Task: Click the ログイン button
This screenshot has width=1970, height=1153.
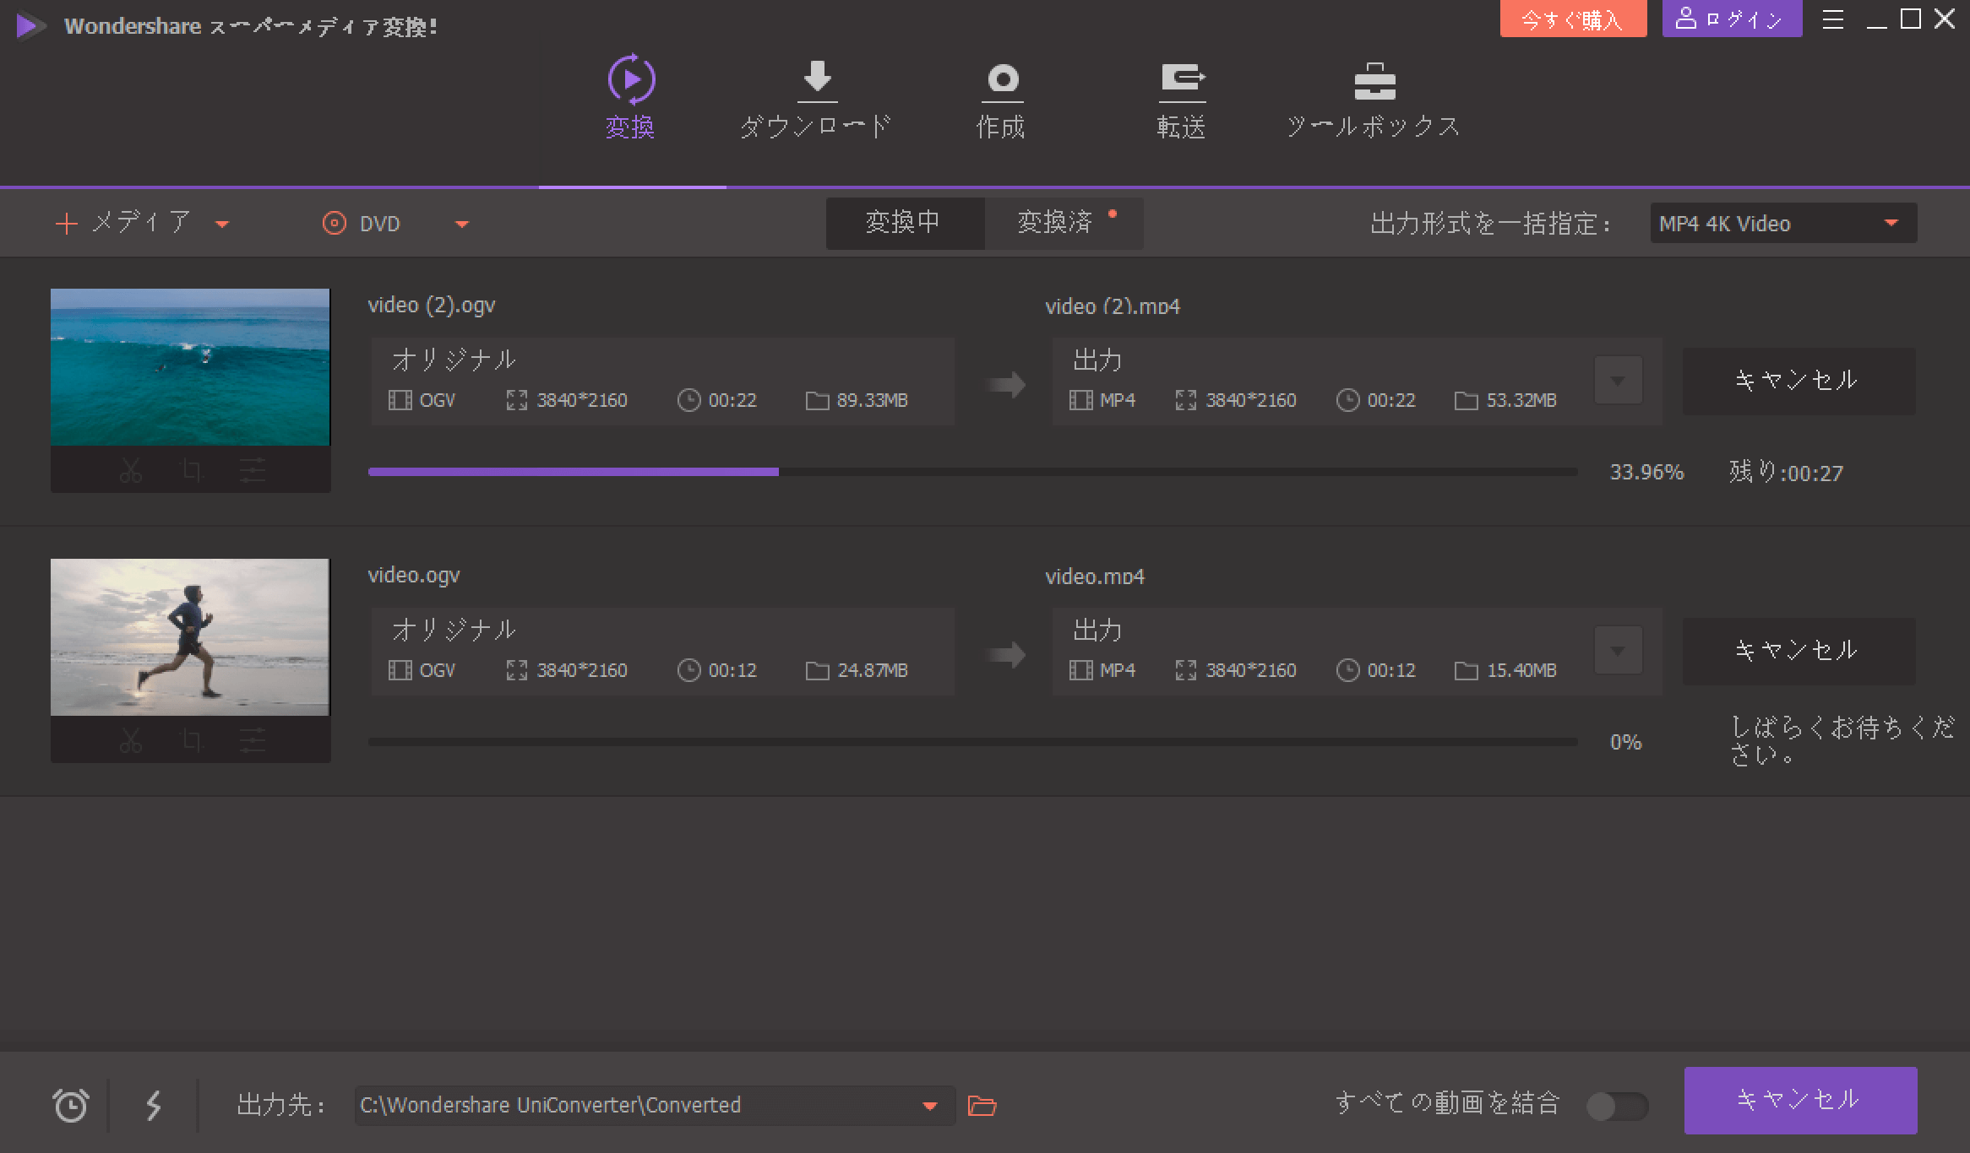Action: point(1732,19)
